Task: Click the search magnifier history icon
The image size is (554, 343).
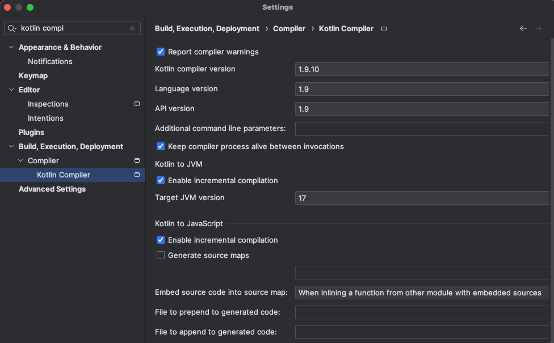Action: (12, 28)
